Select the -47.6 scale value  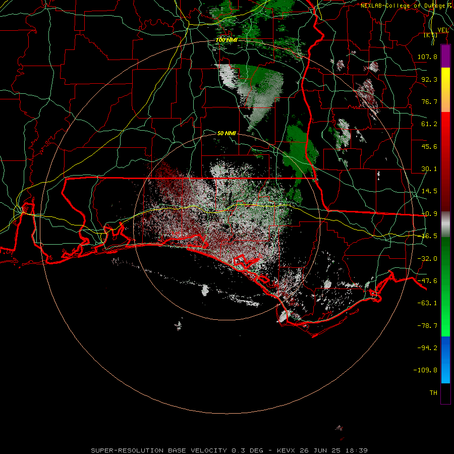(x=427, y=281)
